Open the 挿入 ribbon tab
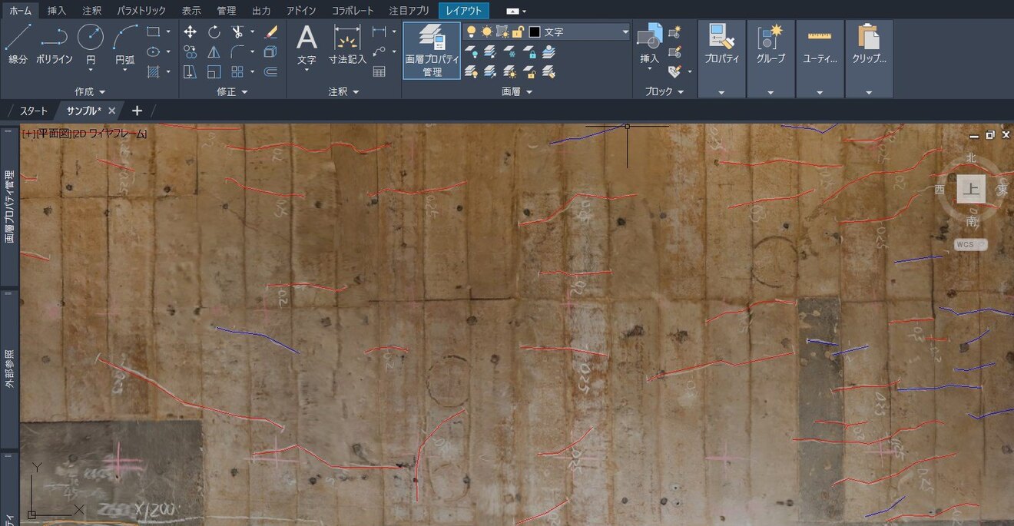This screenshot has width=1014, height=526. [57, 11]
